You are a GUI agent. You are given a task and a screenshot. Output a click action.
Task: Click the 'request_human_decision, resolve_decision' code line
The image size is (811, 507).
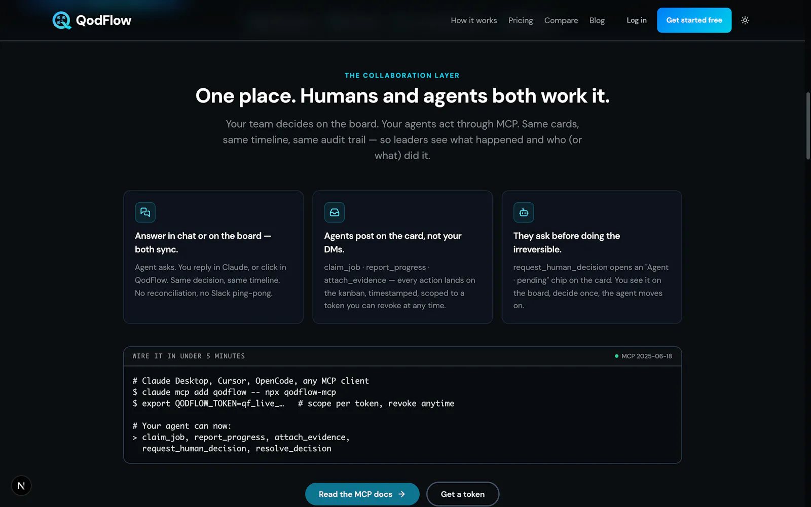(x=237, y=449)
